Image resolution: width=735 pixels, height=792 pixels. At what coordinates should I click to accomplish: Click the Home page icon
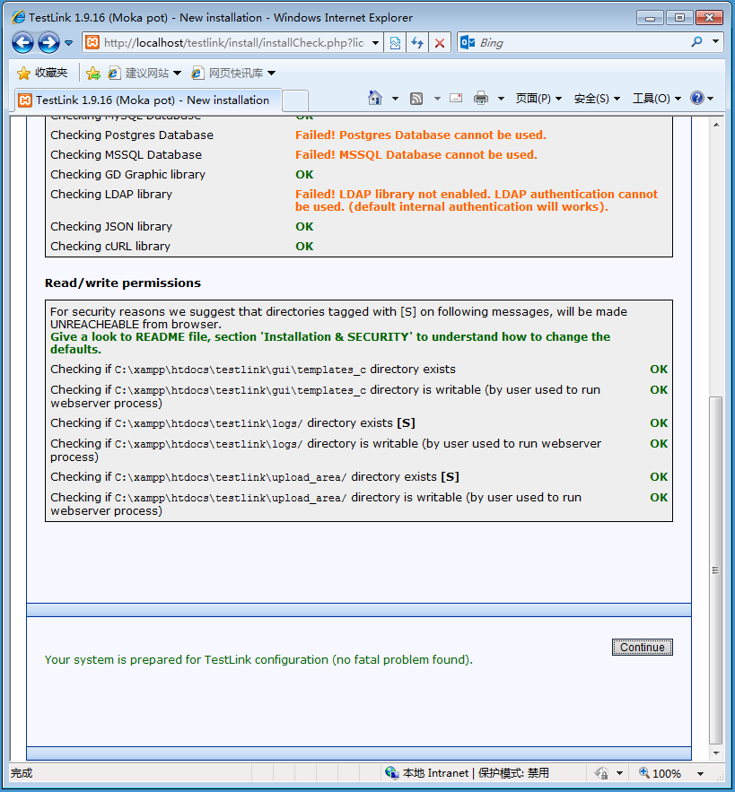pos(375,98)
